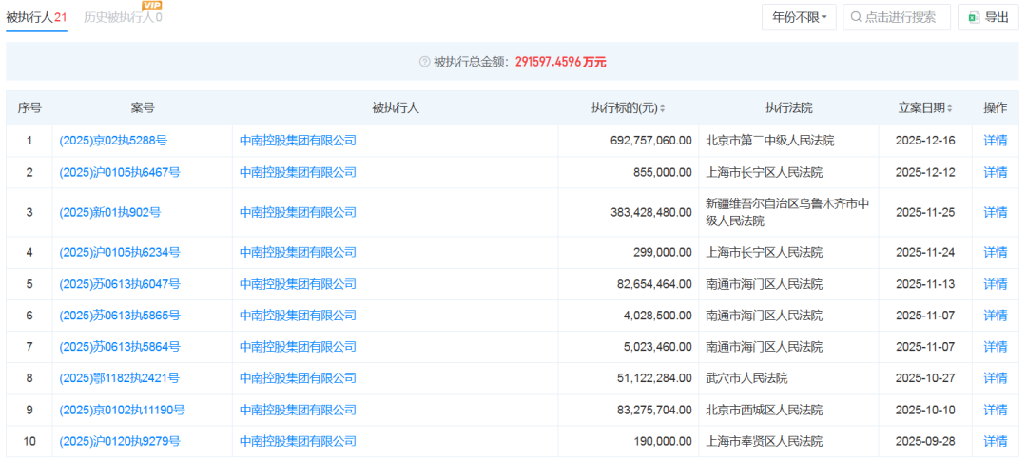Click the sort arrows on 立案日期 column
The width and height of the screenshot is (1027, 460).
click(950, 108)
